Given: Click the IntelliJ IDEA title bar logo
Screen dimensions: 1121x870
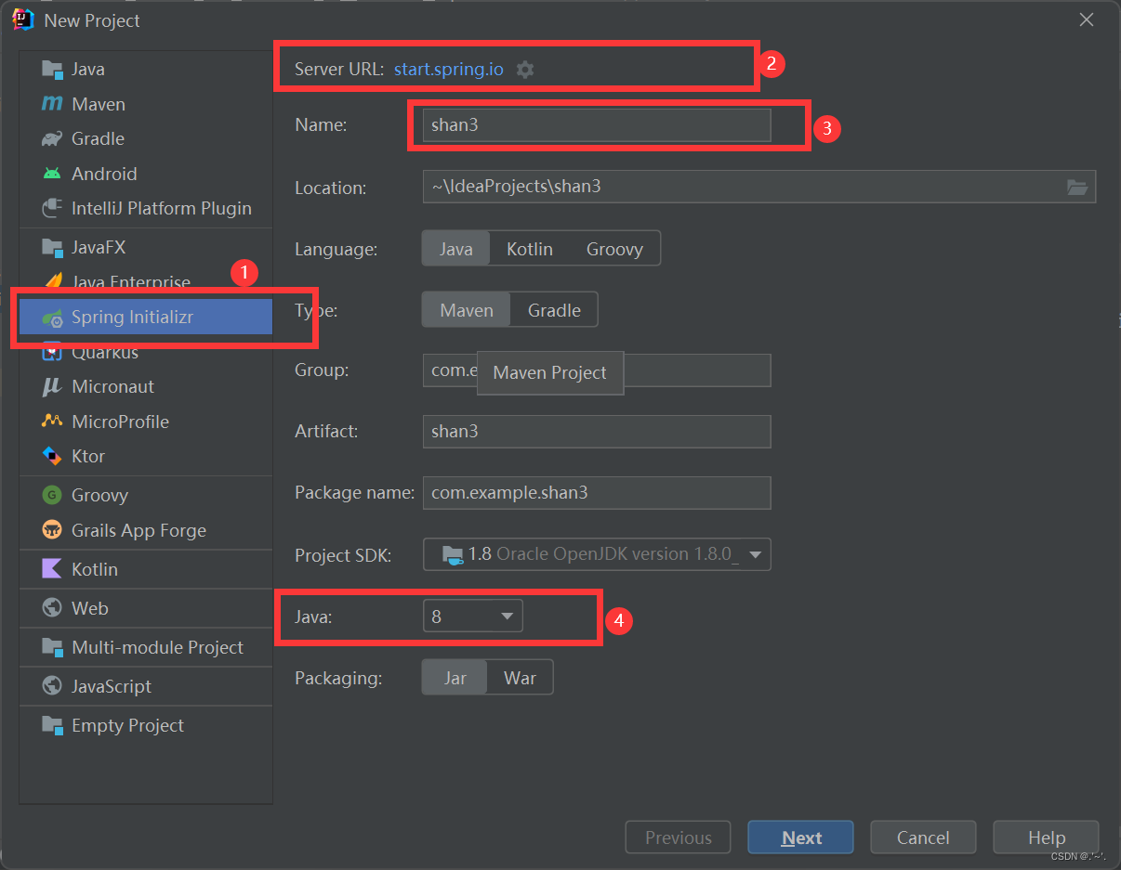Looking at the screenshot, I should click(23, 19).
